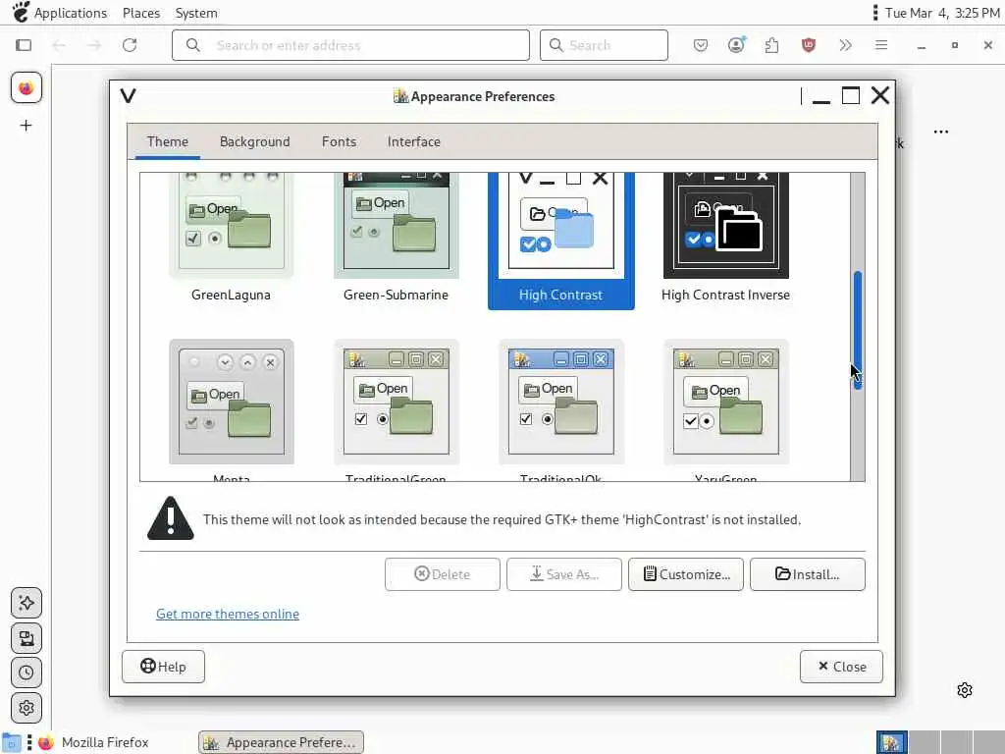Click Appearance Preferences taskbar entry
This screenshot has height=754, width=1005.
(x=281, y=742)
